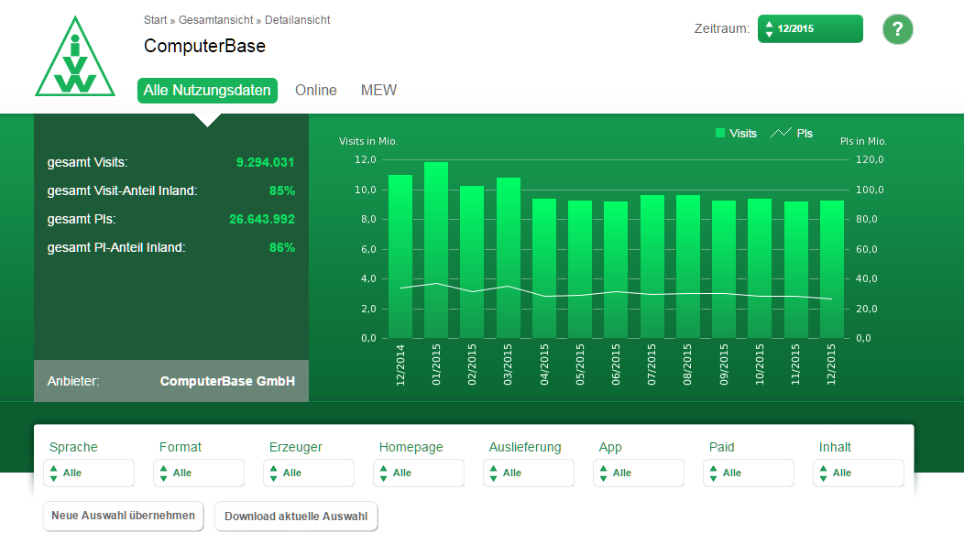Open the Format dropdown

199,473
